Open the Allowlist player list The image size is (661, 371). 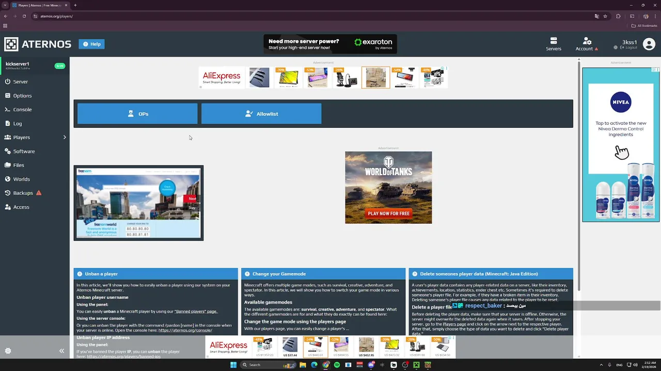(261, 114)
